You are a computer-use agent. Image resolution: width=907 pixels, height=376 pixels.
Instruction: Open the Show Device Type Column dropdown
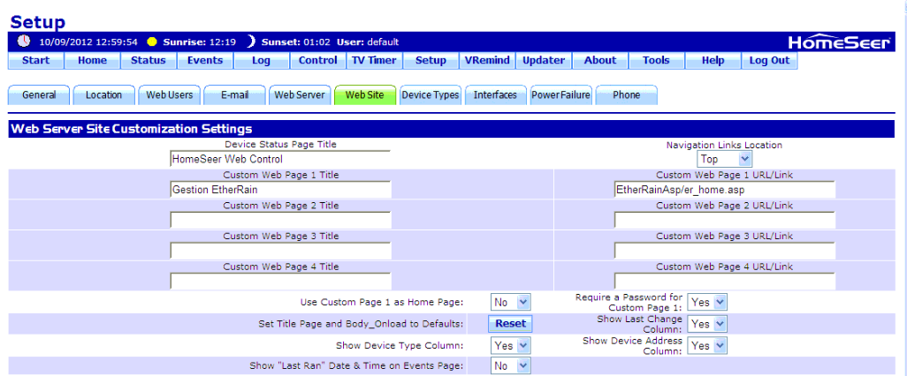[x=511, y=345]
